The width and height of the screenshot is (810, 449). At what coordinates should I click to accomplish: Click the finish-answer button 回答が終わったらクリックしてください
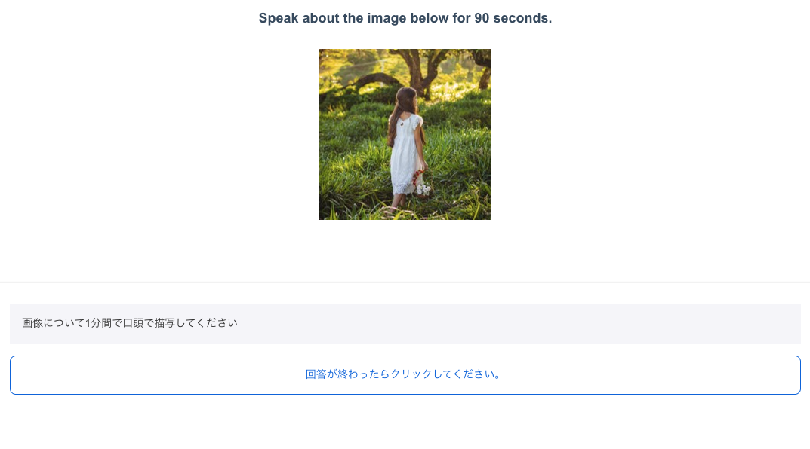click(405, 374)
